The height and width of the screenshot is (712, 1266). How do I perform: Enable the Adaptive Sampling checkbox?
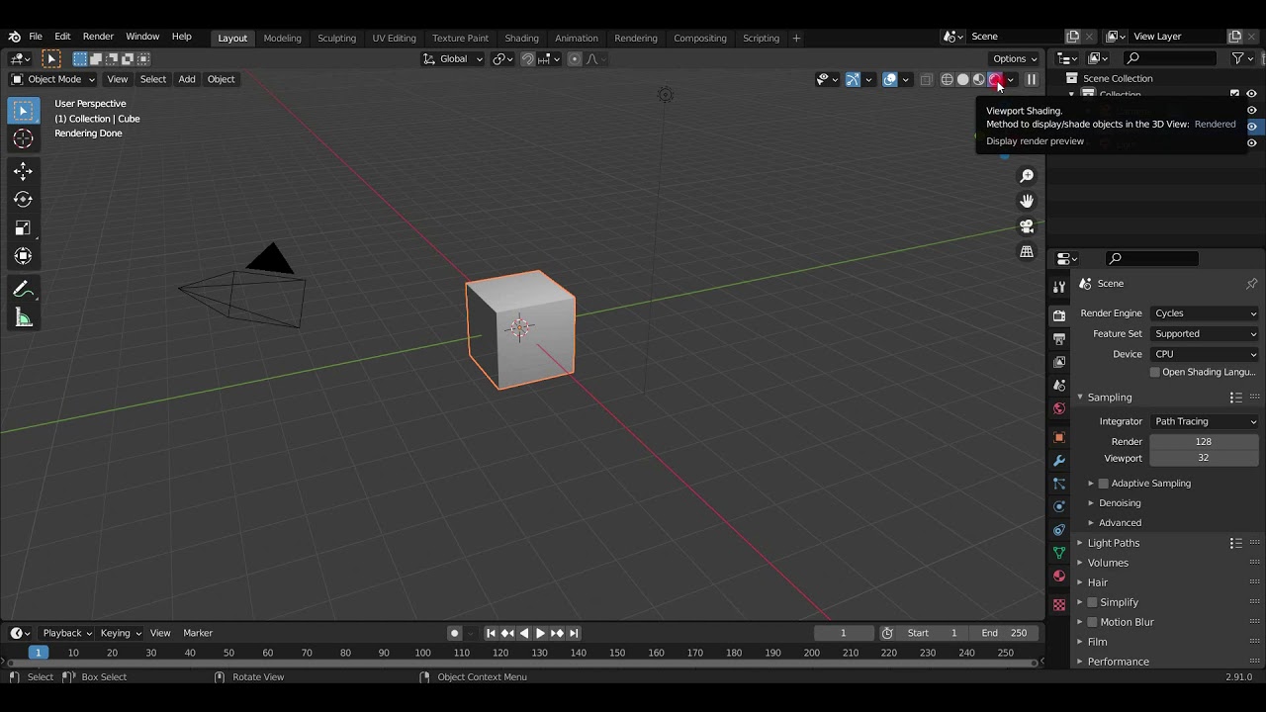[1104, 484]
